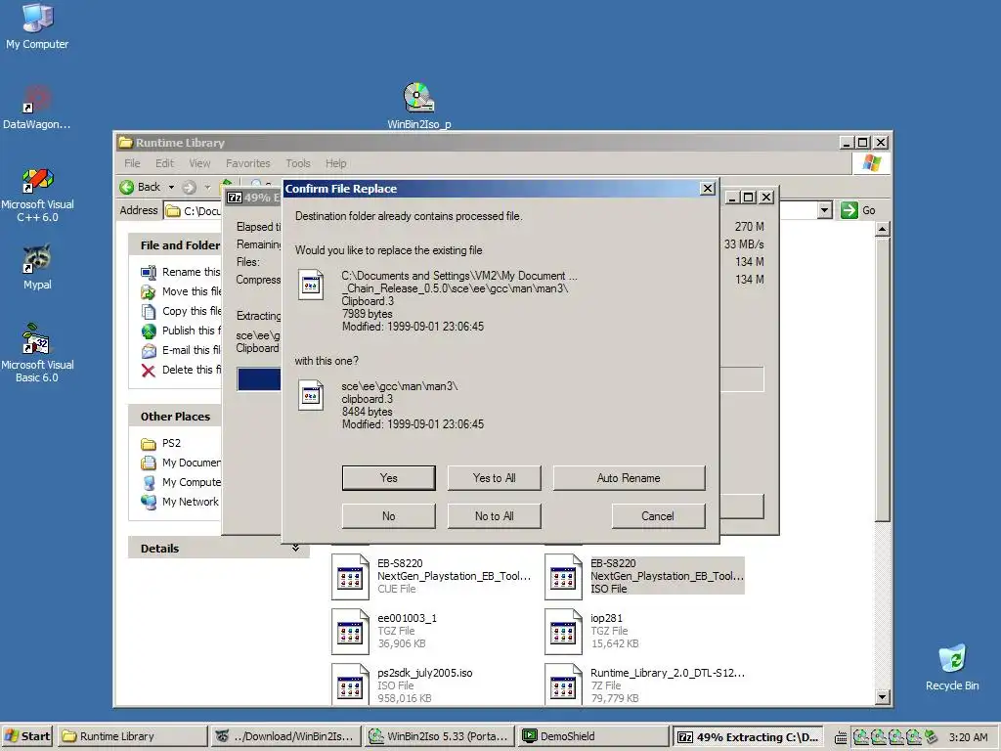This screenshot has width=1001, height=751.
Task: Open Favorites menu in Runtime Library
Action: (x=247, y=163)
